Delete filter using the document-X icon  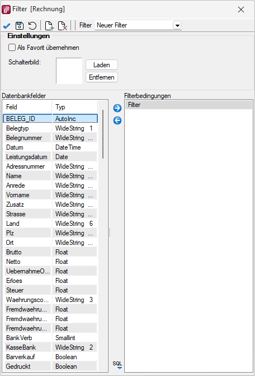pyautogui.click(x=63, y=25)
